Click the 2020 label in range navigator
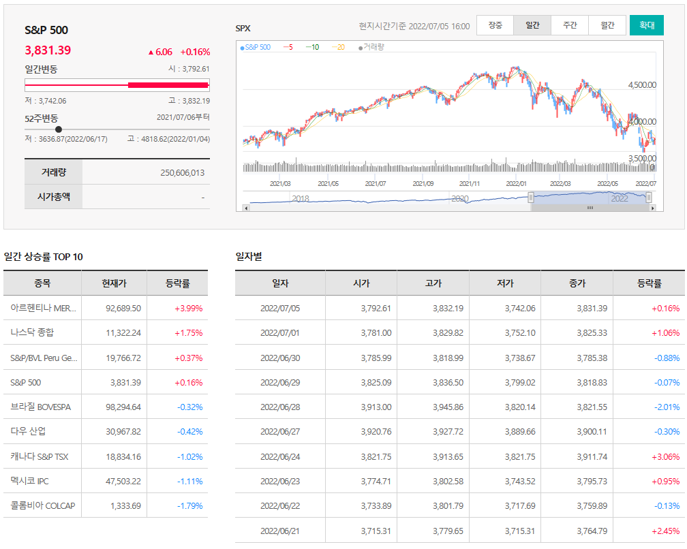The height and width of the screenshot is (549, 687). click(459, 198)
